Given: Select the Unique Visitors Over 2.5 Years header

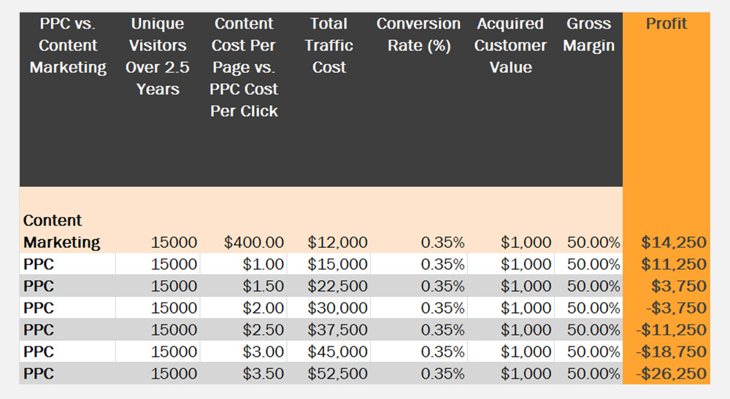Looking at the screenshot, I should (x=158, y=57).
